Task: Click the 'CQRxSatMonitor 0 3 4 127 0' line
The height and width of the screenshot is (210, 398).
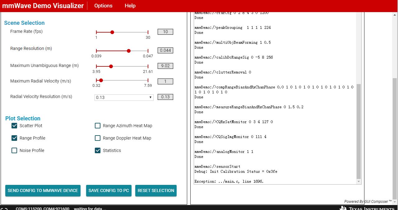Action: [234, 122]
